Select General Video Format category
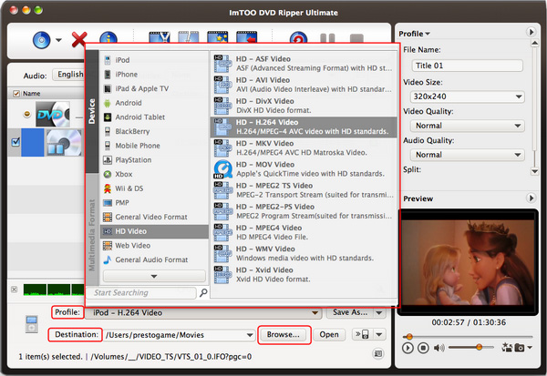 pos(154,217)
